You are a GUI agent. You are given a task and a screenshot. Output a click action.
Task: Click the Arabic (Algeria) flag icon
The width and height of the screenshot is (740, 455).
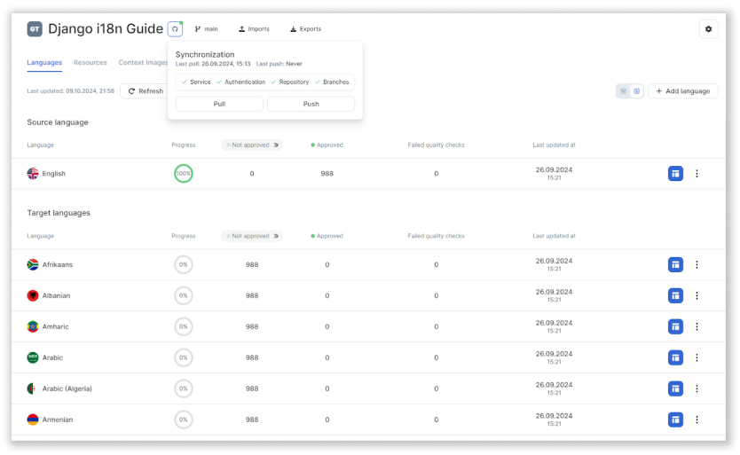(33, 388)
